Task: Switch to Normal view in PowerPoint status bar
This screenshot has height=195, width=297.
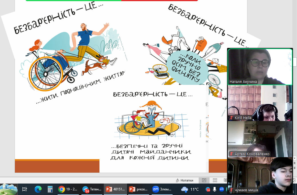Action: point(204,180)
